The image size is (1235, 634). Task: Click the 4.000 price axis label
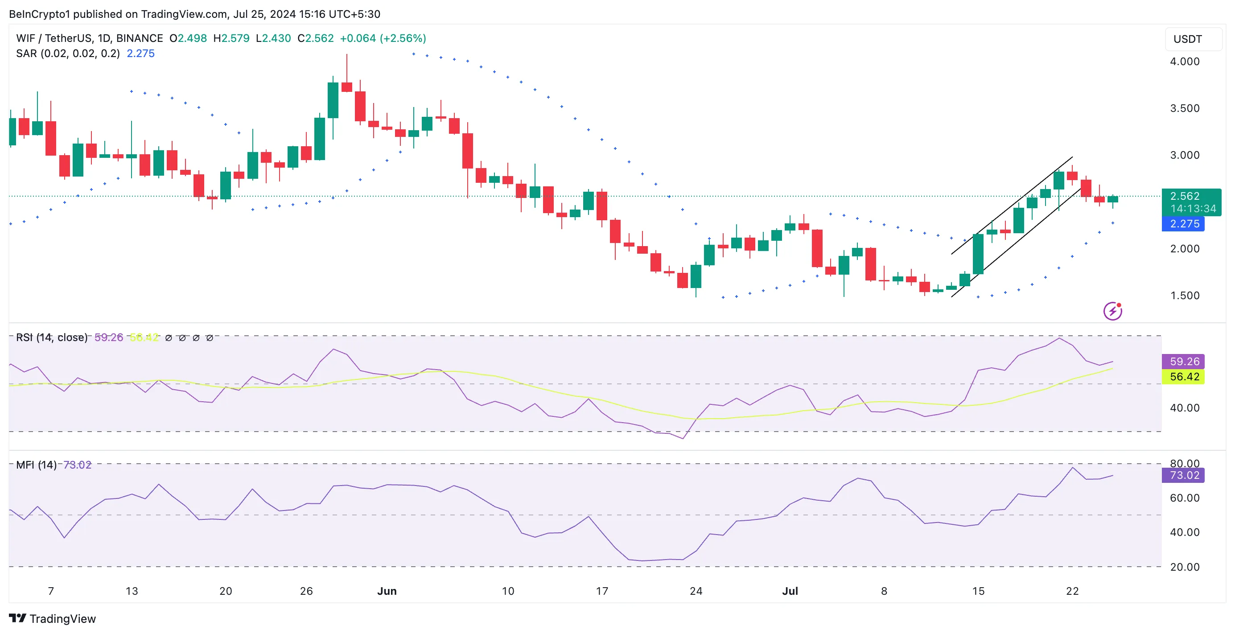tap(1185, 62)
